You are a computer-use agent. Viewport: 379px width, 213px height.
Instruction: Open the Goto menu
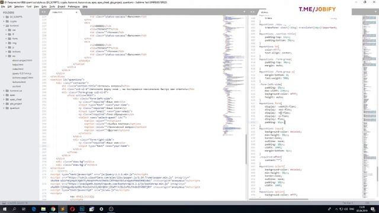click(44, 7)
